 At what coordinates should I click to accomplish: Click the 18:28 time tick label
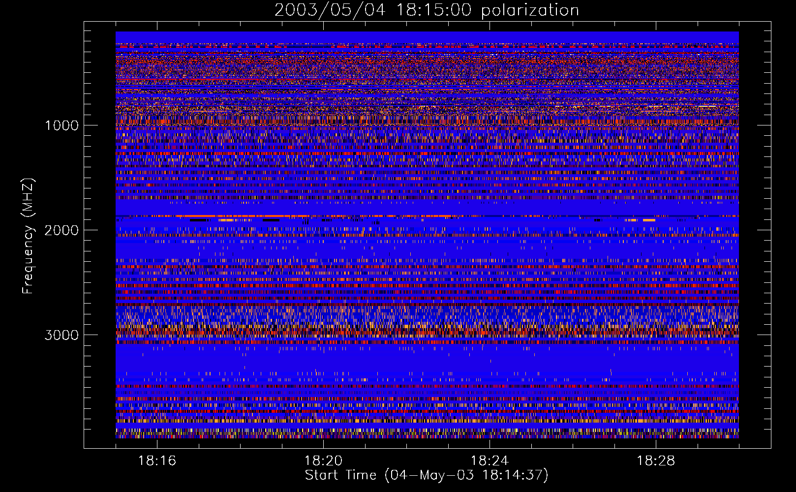[x=656, y=461]
